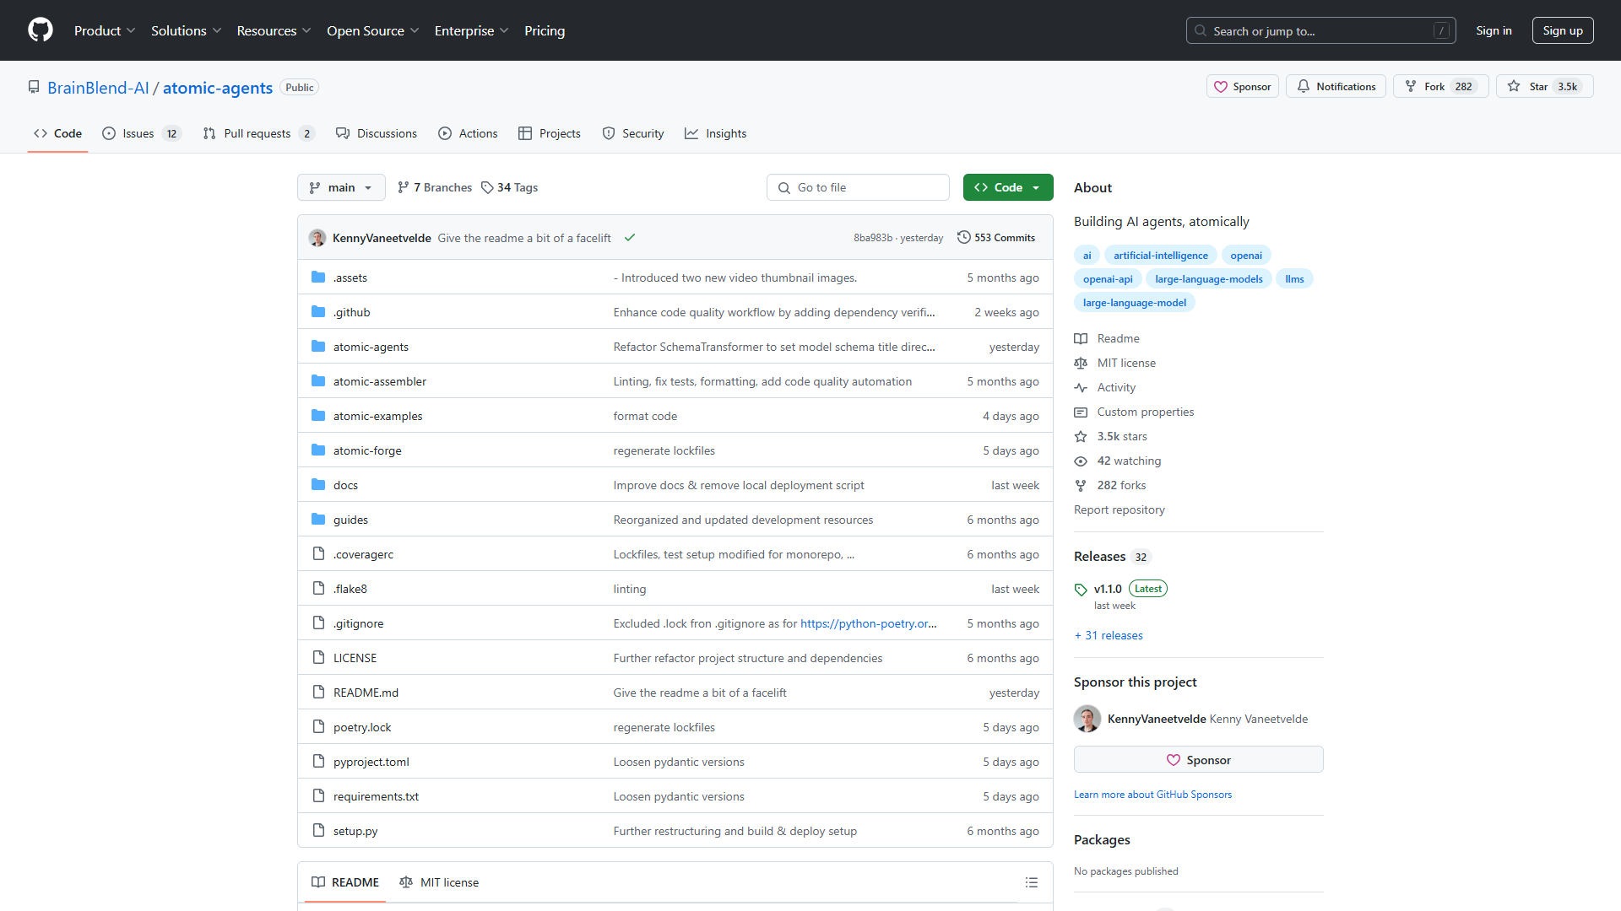Image resolution: width=1621 pixels, height=911 pixels.
Task: Click the Pricing link
Action: coord(545,30)
